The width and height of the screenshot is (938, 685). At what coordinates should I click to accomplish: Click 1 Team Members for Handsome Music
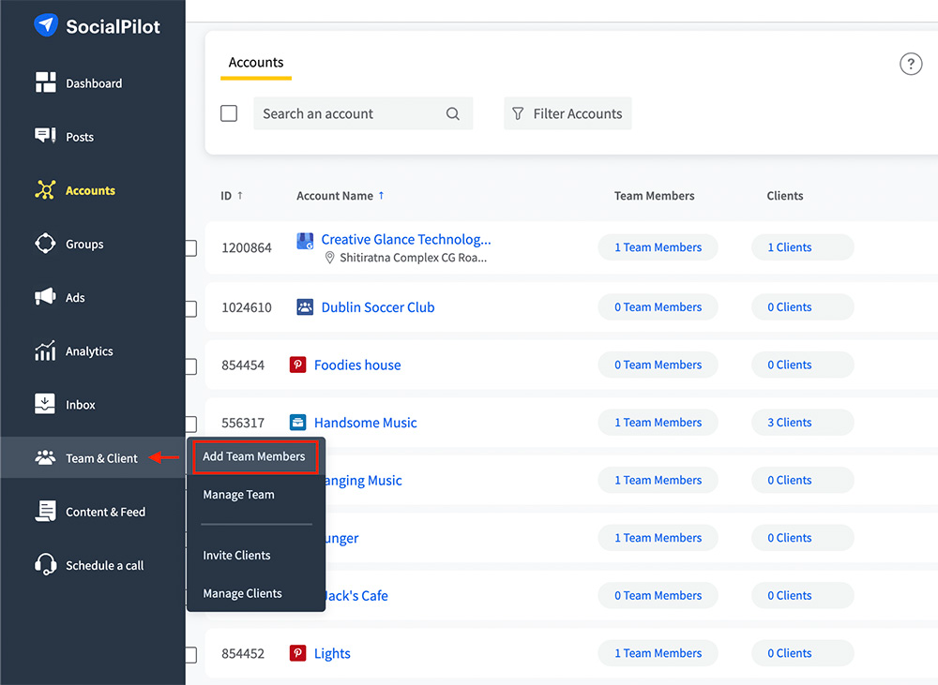[658, 423]
